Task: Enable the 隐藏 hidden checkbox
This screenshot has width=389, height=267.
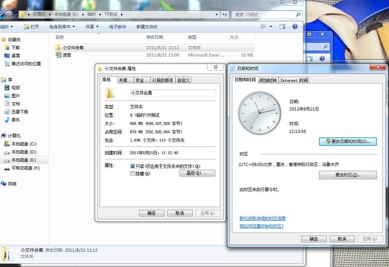Action: click(133, 174)
